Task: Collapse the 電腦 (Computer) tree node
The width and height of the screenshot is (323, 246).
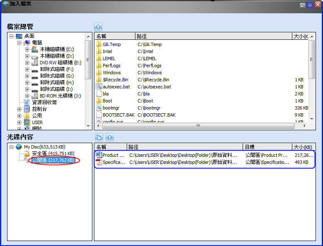Action: point(19,43)
